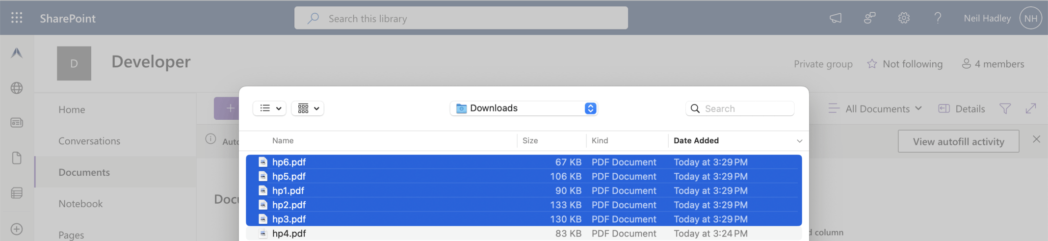The height and width of the screenshot is (241, 1048).
Task: Open the settings gear icon
Action: click(x=904, y=18)
